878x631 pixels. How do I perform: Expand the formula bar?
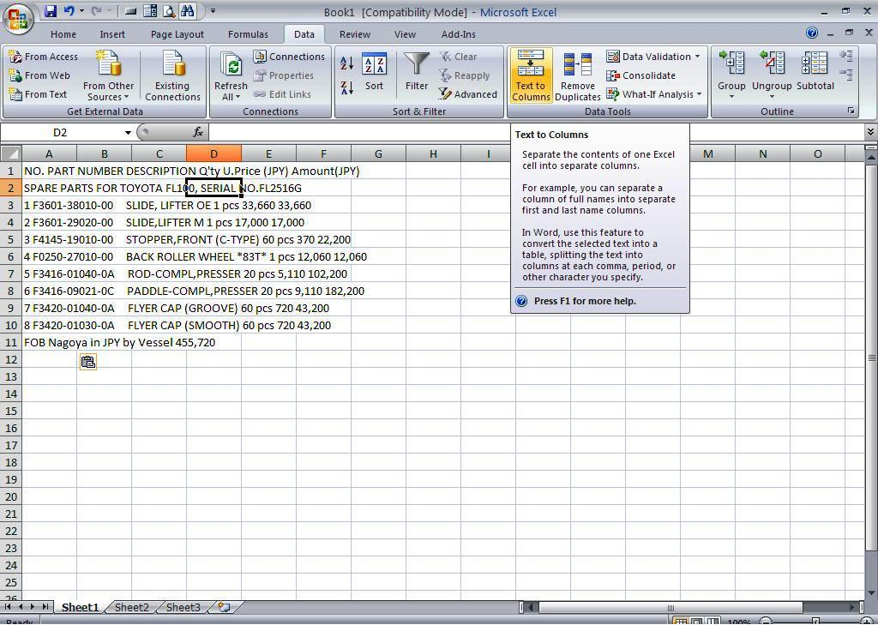tap(870, 131)
